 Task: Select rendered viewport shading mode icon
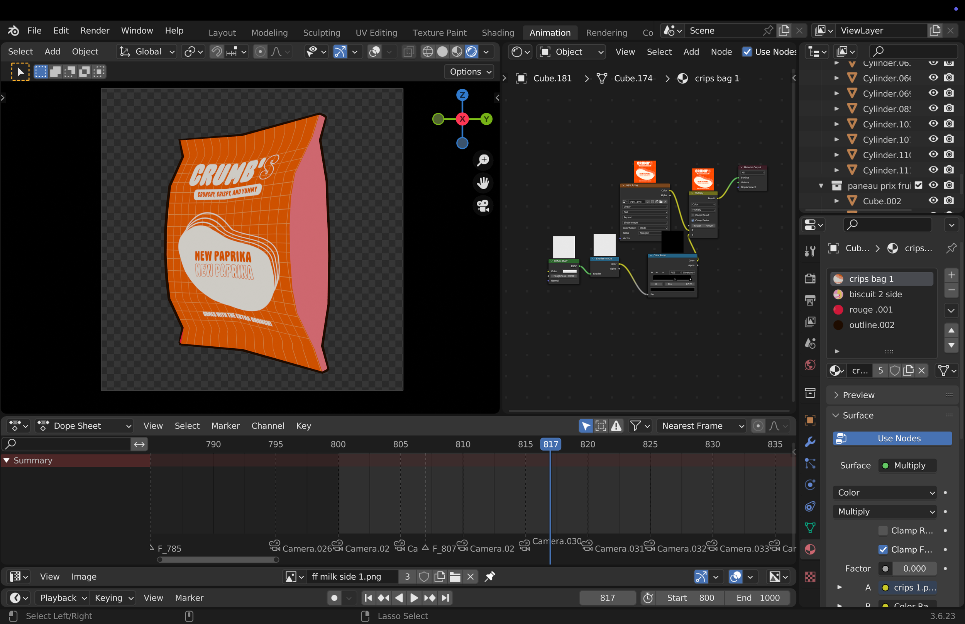click(x=471, y=51)
